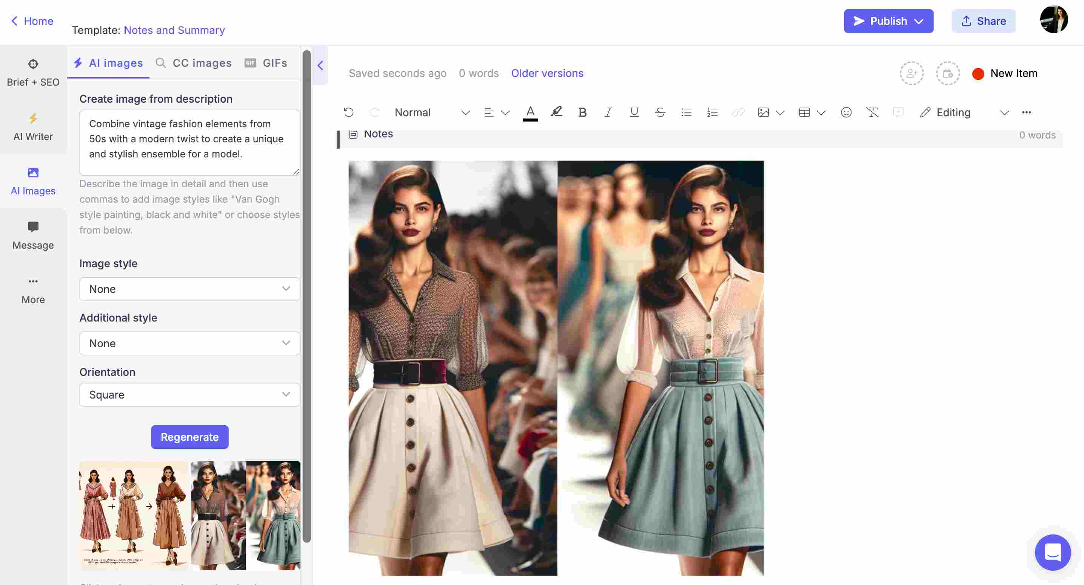Click New Item status label
This screenshot has width=1084, height=585.
pos(1014,73)
